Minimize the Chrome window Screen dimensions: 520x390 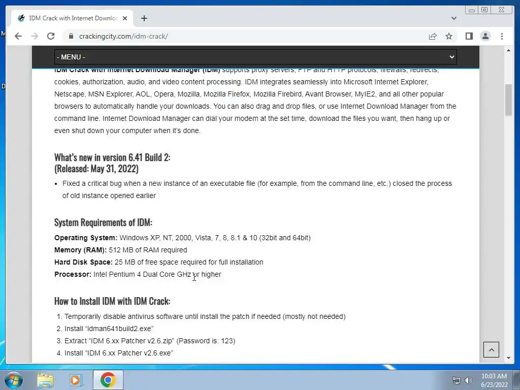pos(472,10)
